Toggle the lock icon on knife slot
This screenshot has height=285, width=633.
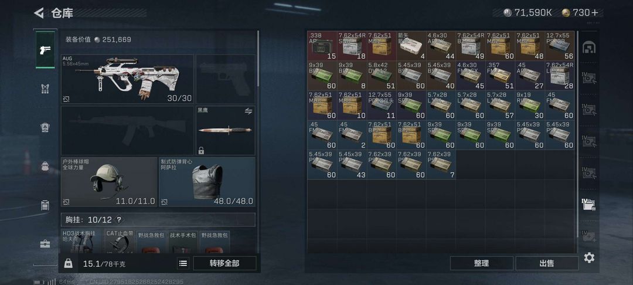[201, 151]
